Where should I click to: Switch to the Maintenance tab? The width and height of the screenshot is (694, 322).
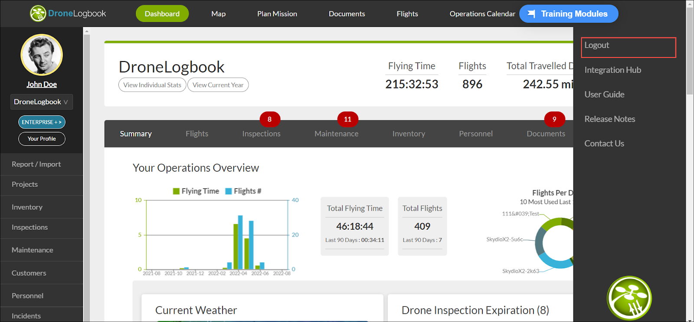[337, 134]
